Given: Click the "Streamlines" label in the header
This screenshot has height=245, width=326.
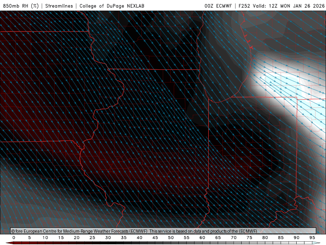Looking at the screenshot, I should tap(59, 6).
